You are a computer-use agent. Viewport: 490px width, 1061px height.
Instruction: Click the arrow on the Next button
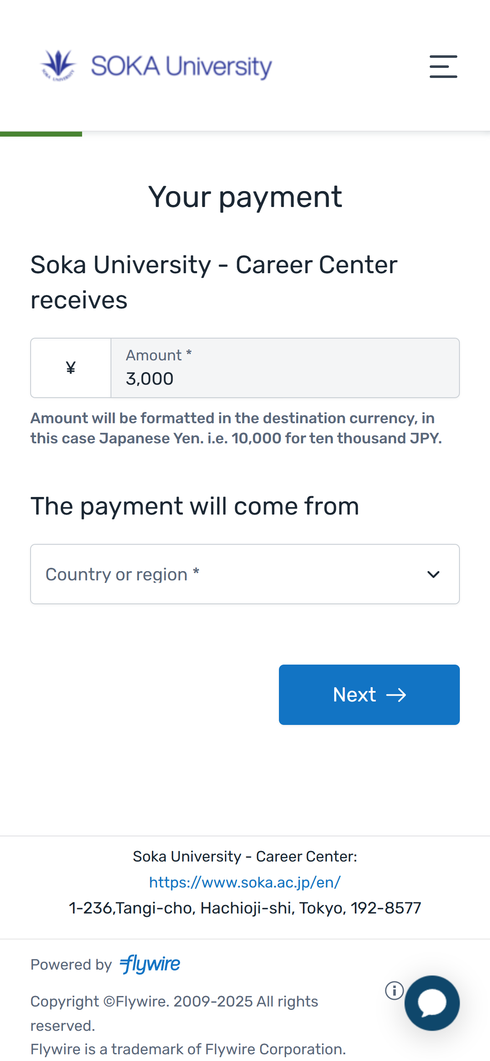(x=396, y=695)
